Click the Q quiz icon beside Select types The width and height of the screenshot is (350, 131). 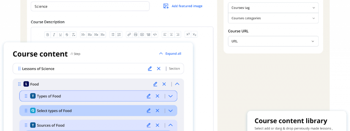(x=33, y=111)
